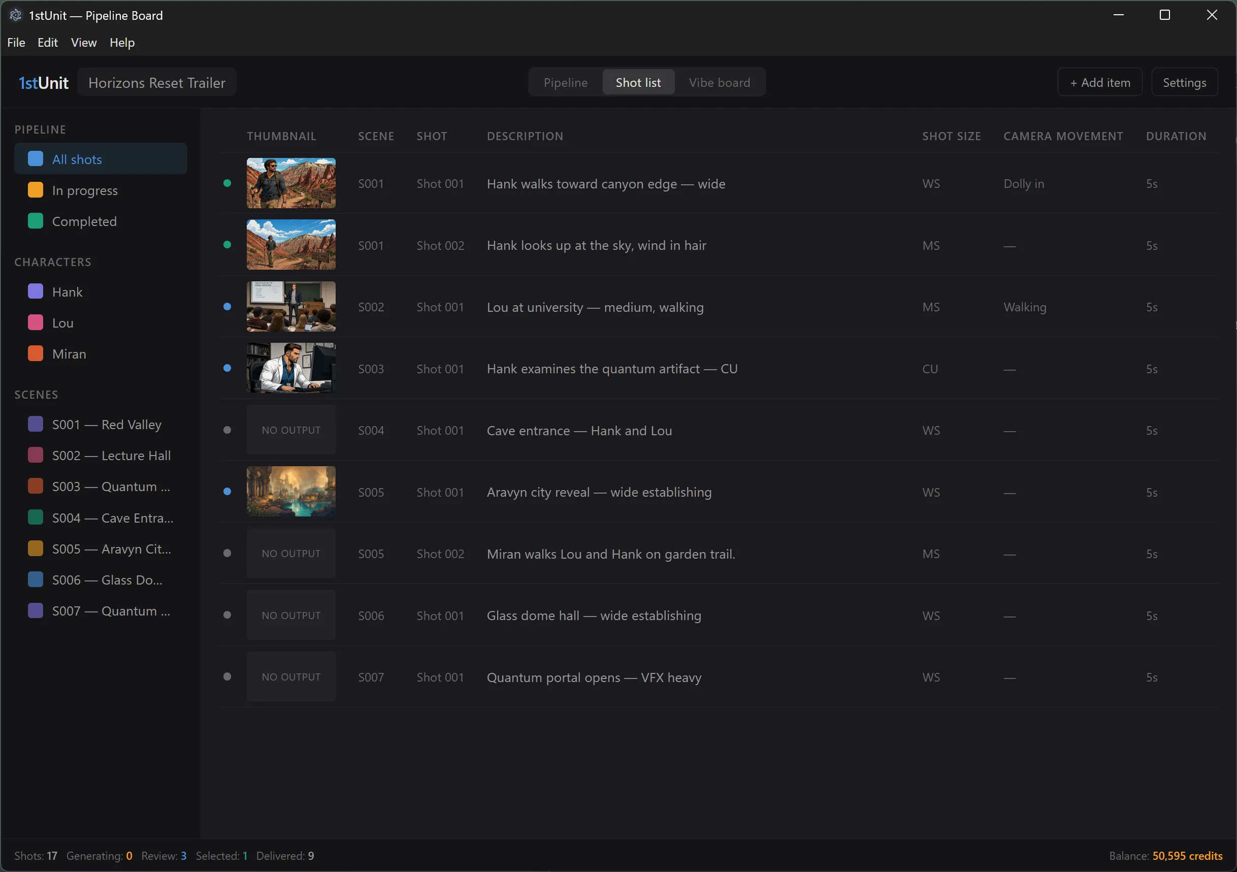Select scene S002 — Lecture Hall
The image size is (1237, 872).
coord(101,455)
